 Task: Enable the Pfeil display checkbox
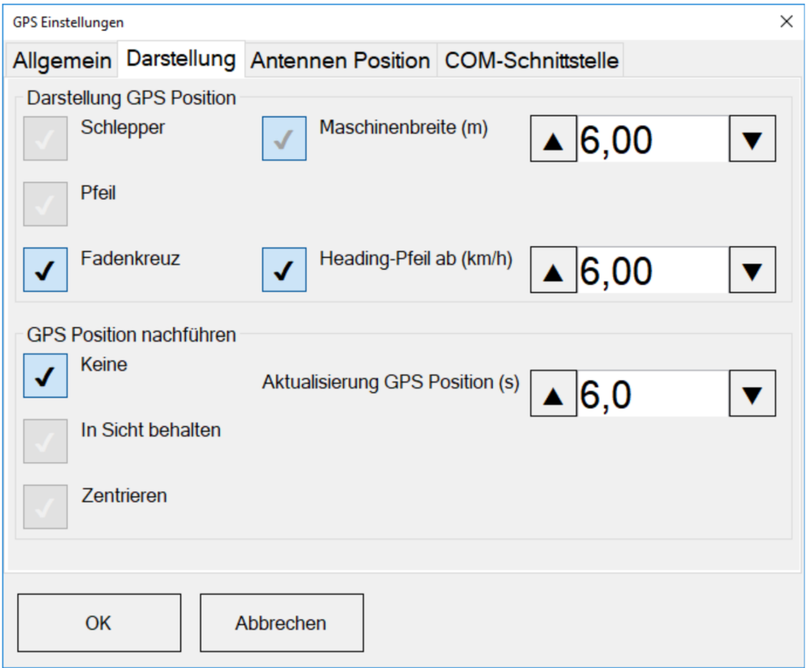point(45,204)
